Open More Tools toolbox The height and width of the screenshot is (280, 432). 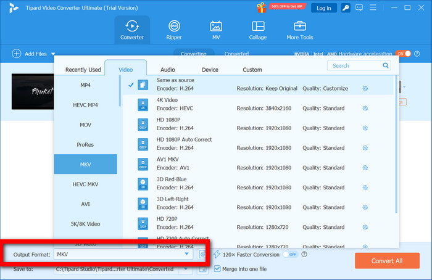pyautogui.click(x=300, y=30)
